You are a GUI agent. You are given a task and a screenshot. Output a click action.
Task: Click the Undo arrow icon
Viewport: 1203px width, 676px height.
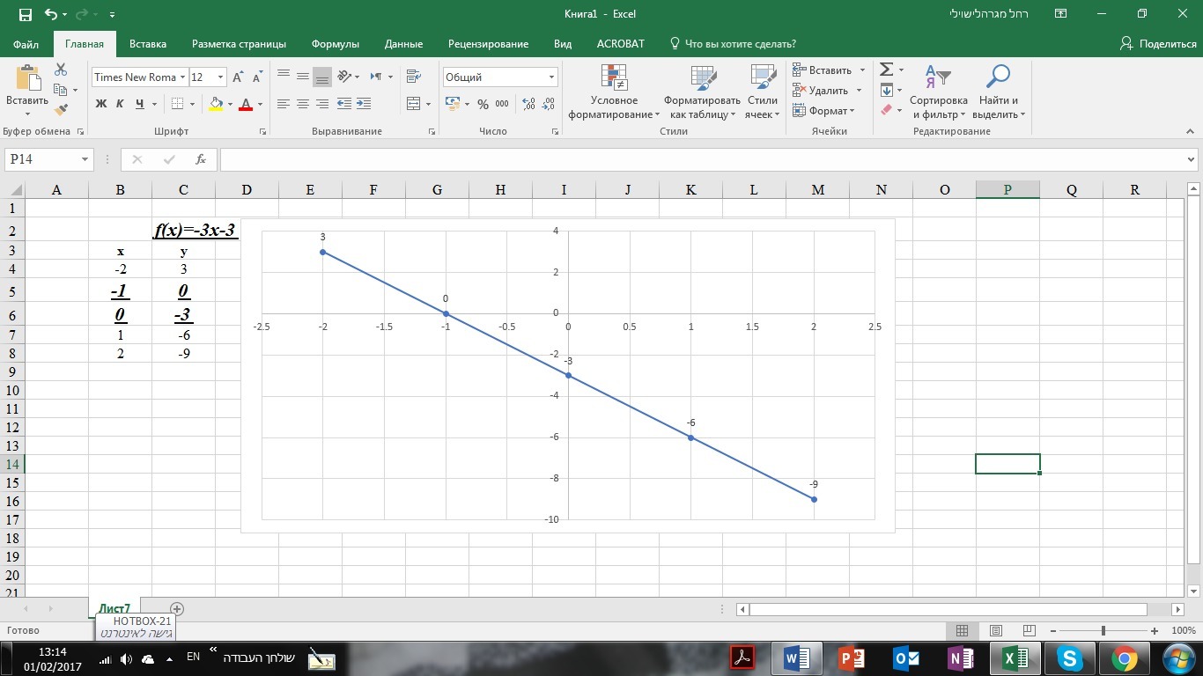[50, 14]
